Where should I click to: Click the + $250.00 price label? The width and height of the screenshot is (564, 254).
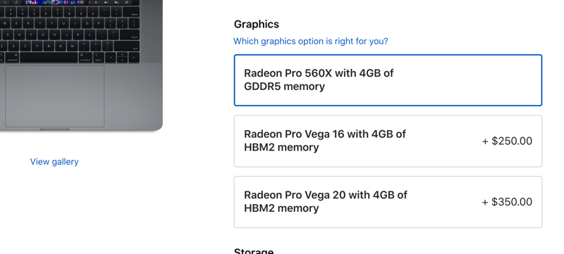coord(507,141)
